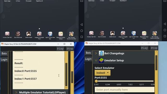
Task: Open Ragnarok Origin Global in right emulator
Action: (144, 33)
